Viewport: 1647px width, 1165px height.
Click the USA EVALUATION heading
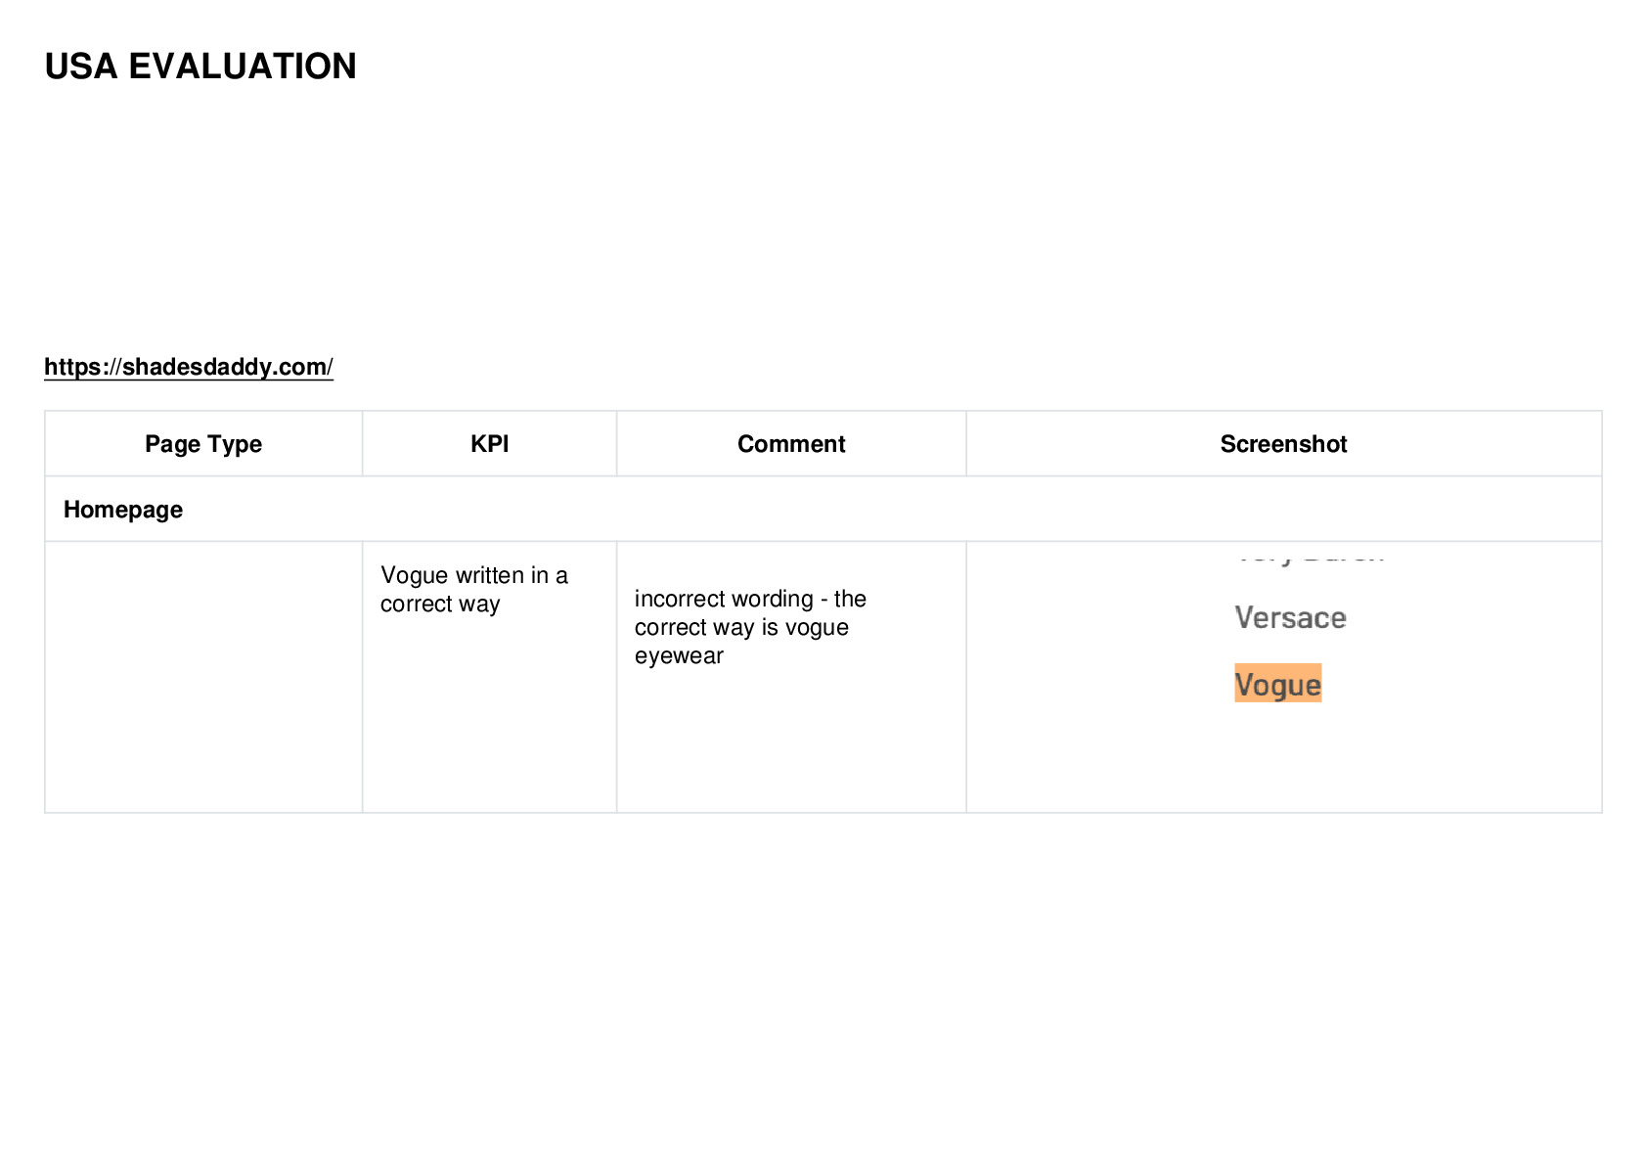tap(200, 67)
